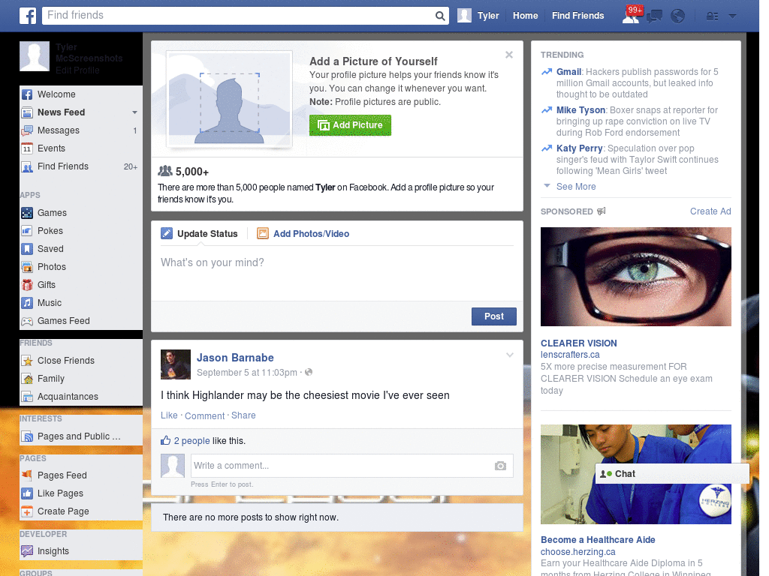Image resolution: width=769 pixels, height=576 pixels.
Task: Dismiss the Add a Picture card
Action: (x=509, y=55)
